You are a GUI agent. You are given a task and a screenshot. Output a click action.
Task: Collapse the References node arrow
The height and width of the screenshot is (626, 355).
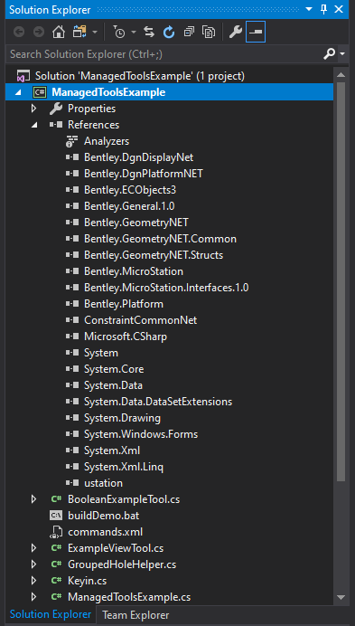pos(34,125)
